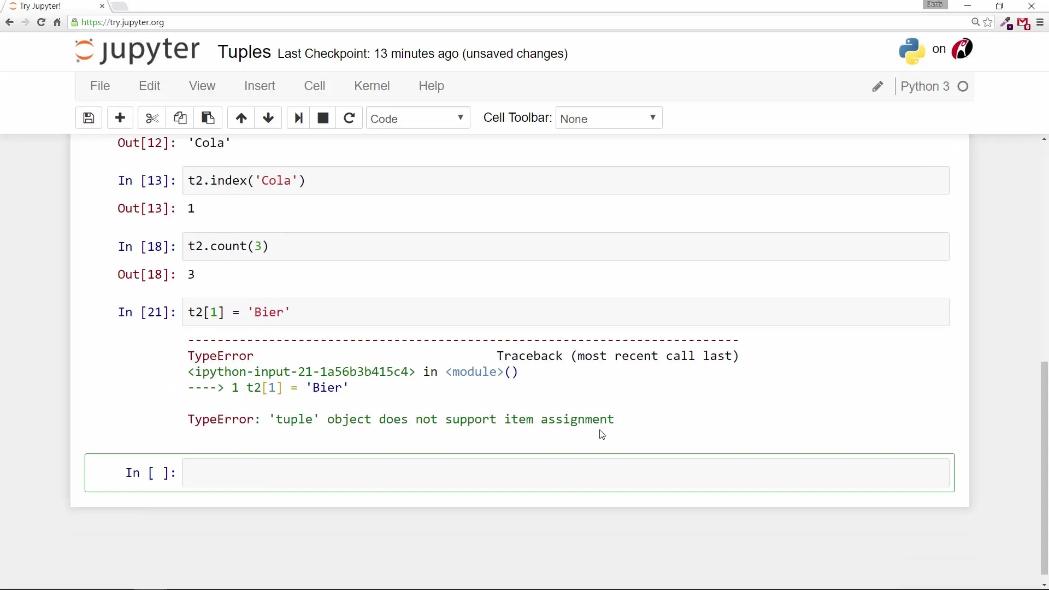1049x590 pixels.
Task: Go back using the browser back arrow
Action: 9,22
